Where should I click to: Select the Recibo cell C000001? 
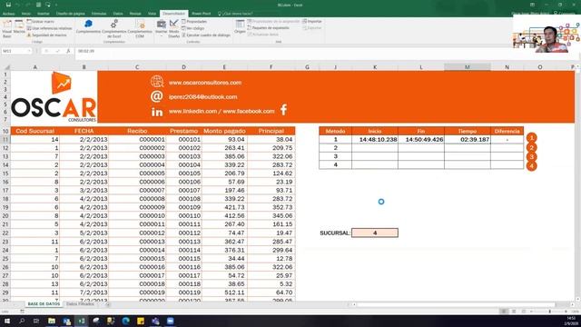tap(137, 139)
